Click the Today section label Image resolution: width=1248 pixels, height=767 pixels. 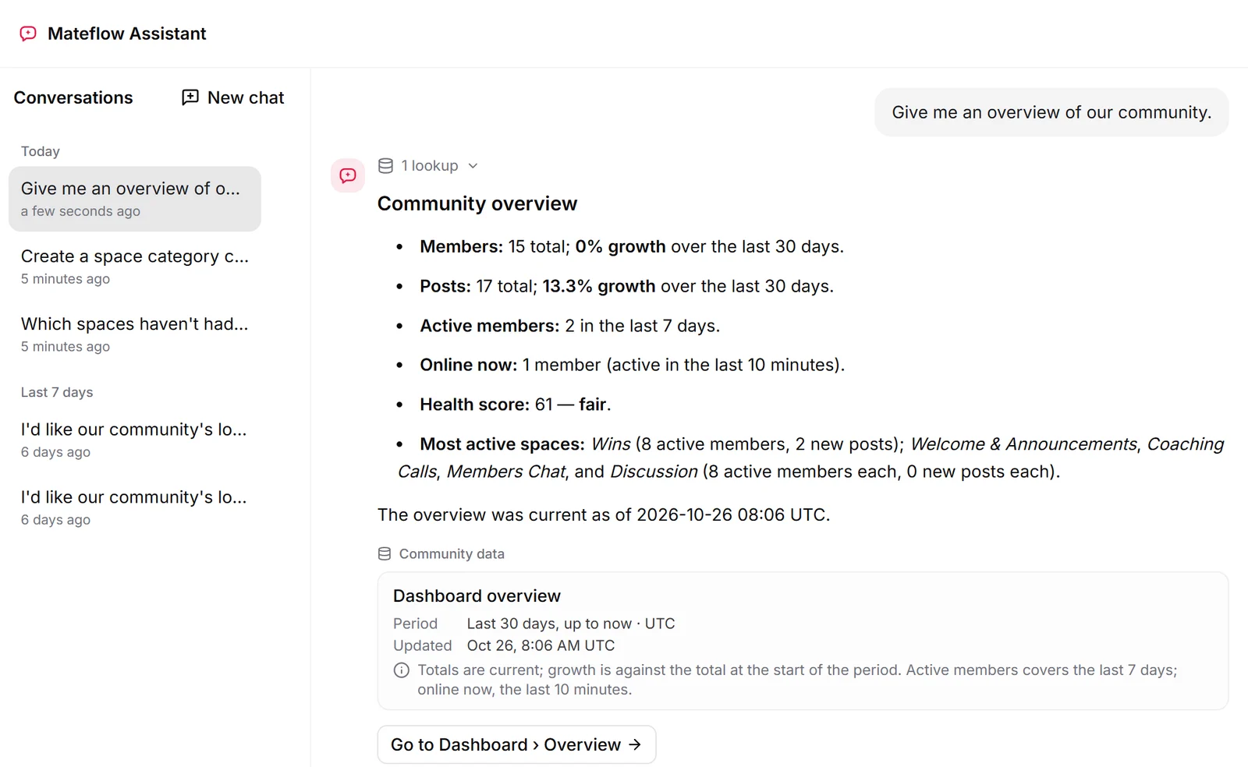[41, 151]
